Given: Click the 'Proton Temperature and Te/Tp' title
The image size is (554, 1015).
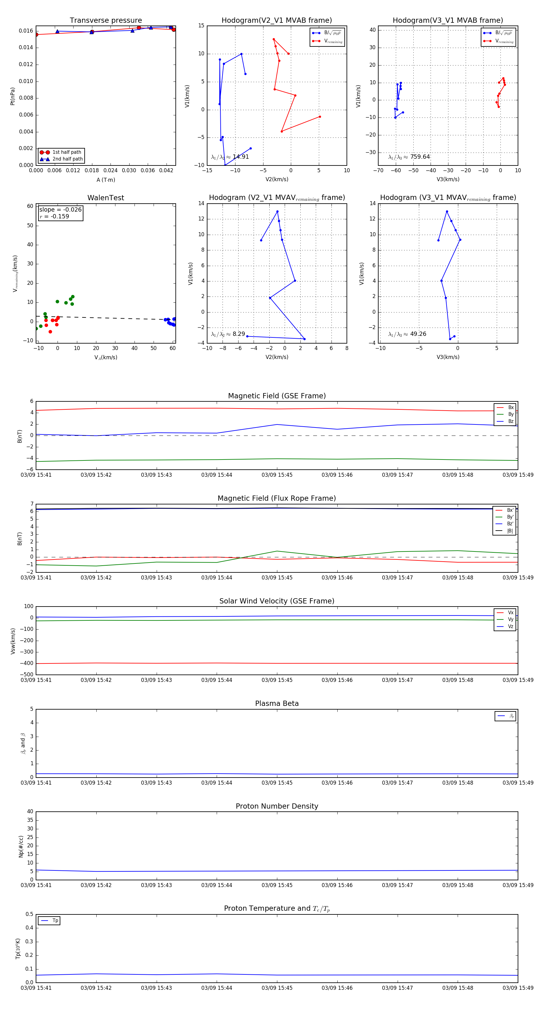Looking at the screenshot, I should [277, 909].
